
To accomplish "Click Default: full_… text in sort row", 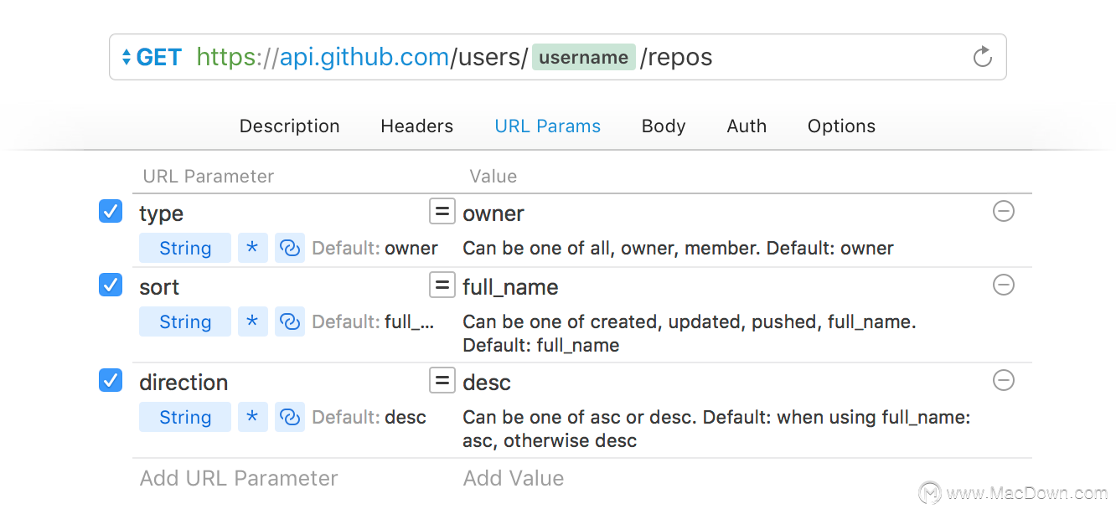I will click(x=373, y=322).
